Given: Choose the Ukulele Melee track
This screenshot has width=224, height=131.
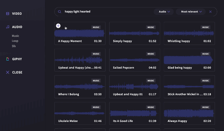Looking at the screenshot, I should (x=80, y=113).
